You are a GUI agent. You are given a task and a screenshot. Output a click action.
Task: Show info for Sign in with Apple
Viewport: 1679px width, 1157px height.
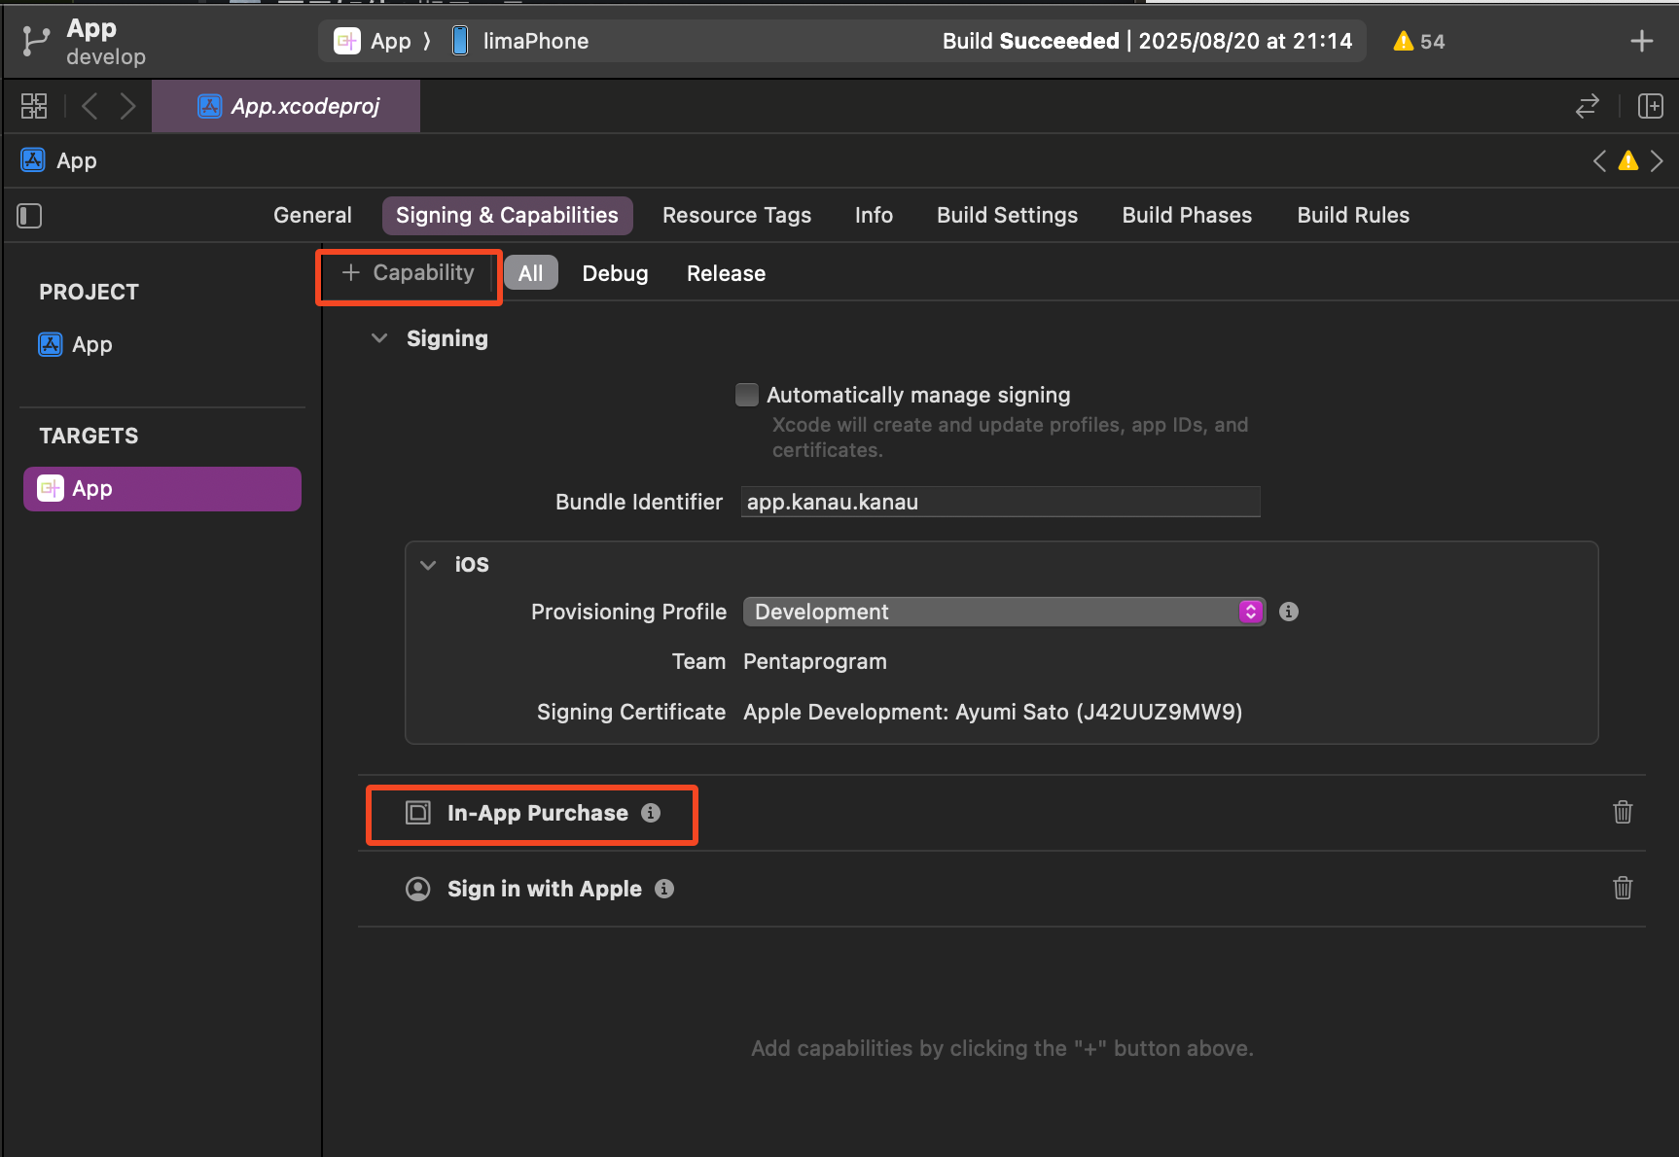pyautogui.click(x=664, y=889)
